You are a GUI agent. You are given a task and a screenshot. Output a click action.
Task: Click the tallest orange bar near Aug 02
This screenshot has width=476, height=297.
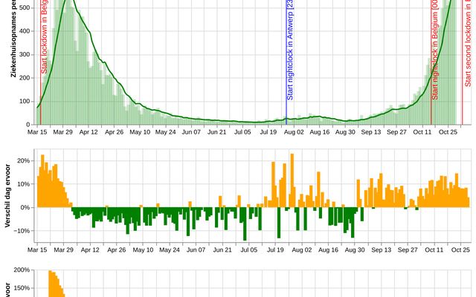(292, 180)
